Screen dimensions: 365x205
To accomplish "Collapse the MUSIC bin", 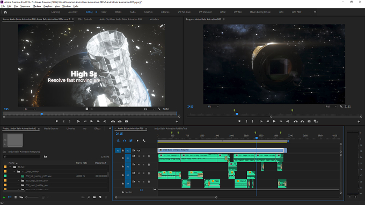I will click(10, 167).
